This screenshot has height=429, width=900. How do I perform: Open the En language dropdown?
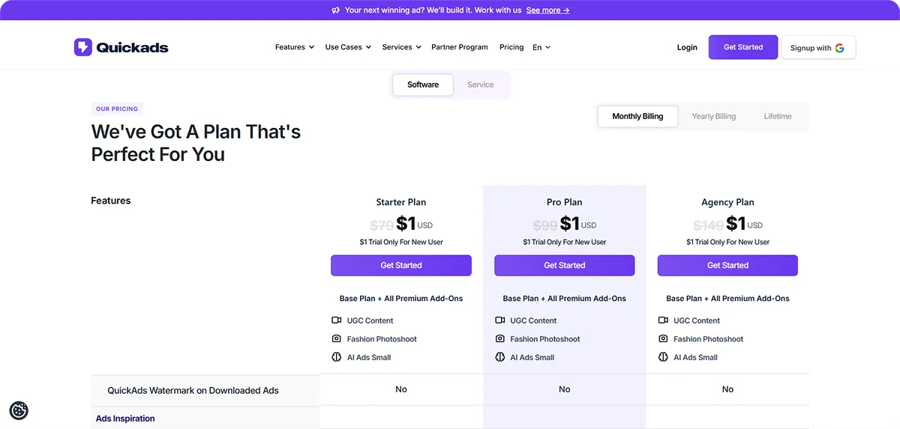[x=541, y=47]
